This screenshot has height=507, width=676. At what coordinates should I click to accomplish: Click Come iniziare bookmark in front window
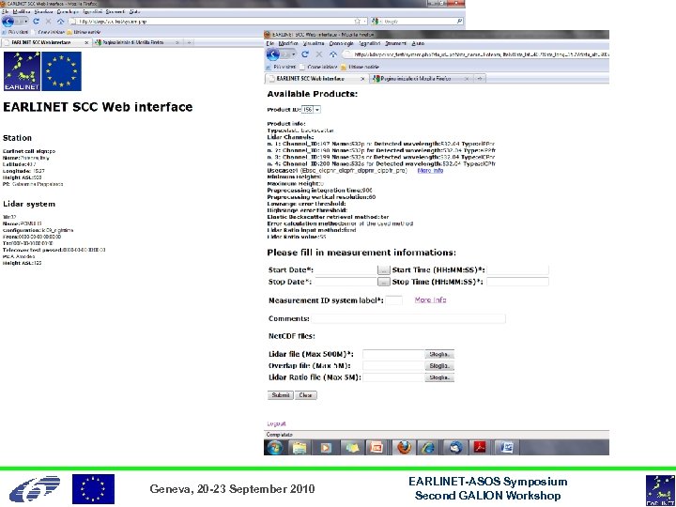click(x=318, y=68)
